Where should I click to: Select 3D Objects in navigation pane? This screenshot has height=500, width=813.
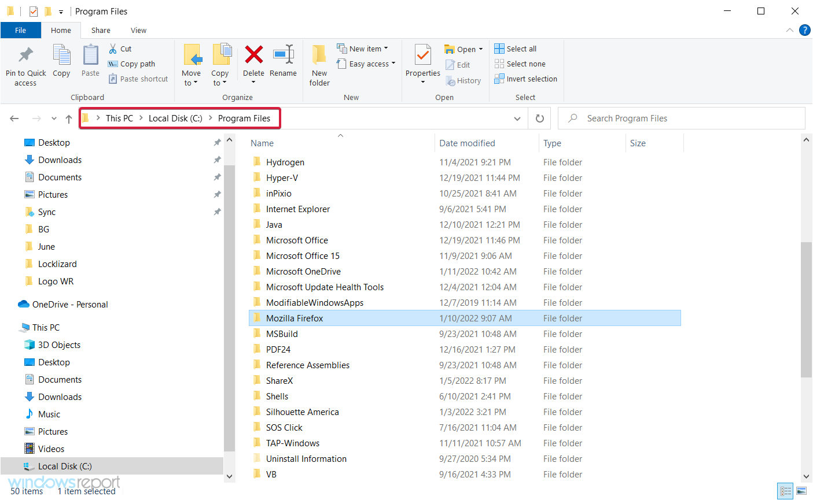(x=52, y=345)
